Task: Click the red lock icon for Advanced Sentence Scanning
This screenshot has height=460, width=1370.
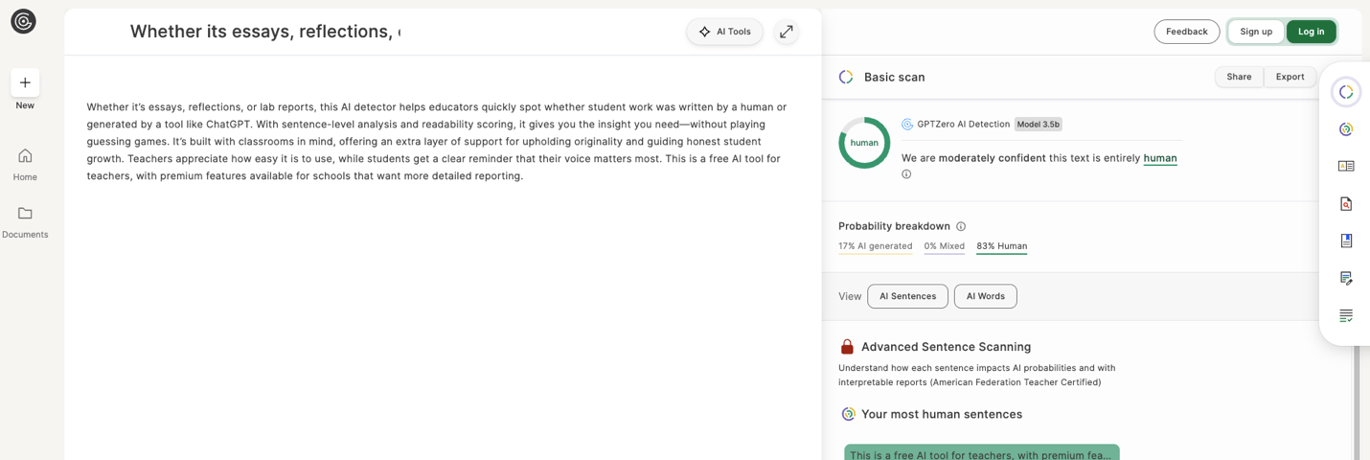Action: point(847,347)
